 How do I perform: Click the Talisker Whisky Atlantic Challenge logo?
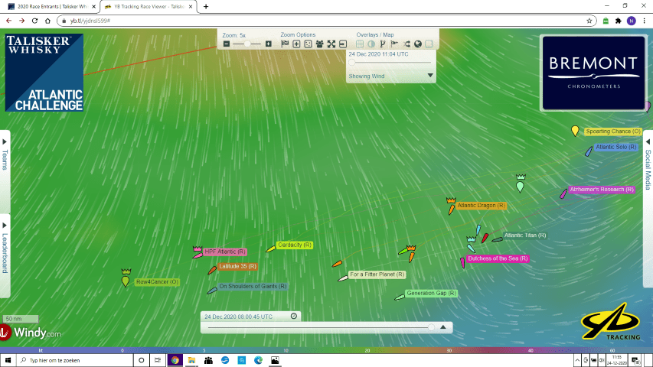44,73
